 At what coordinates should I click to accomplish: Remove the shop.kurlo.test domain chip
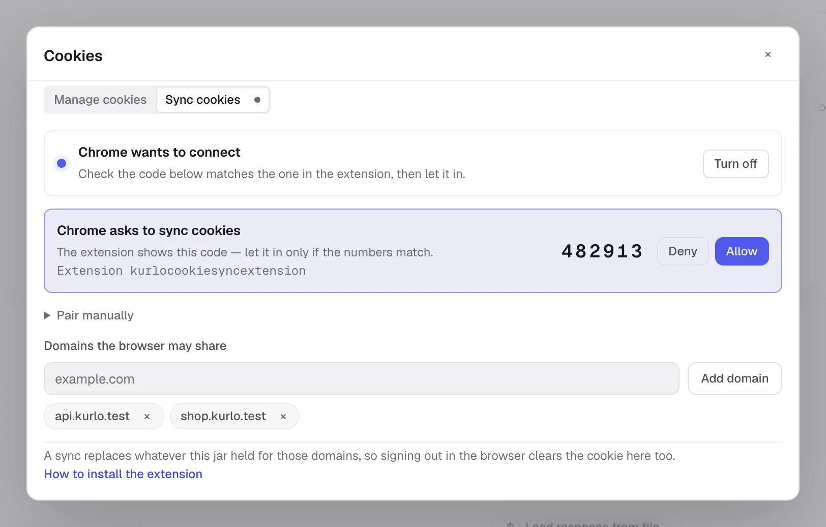[x=283, y=417]
